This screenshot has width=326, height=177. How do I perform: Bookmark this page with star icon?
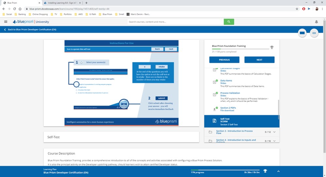click(x=297, y=9)
